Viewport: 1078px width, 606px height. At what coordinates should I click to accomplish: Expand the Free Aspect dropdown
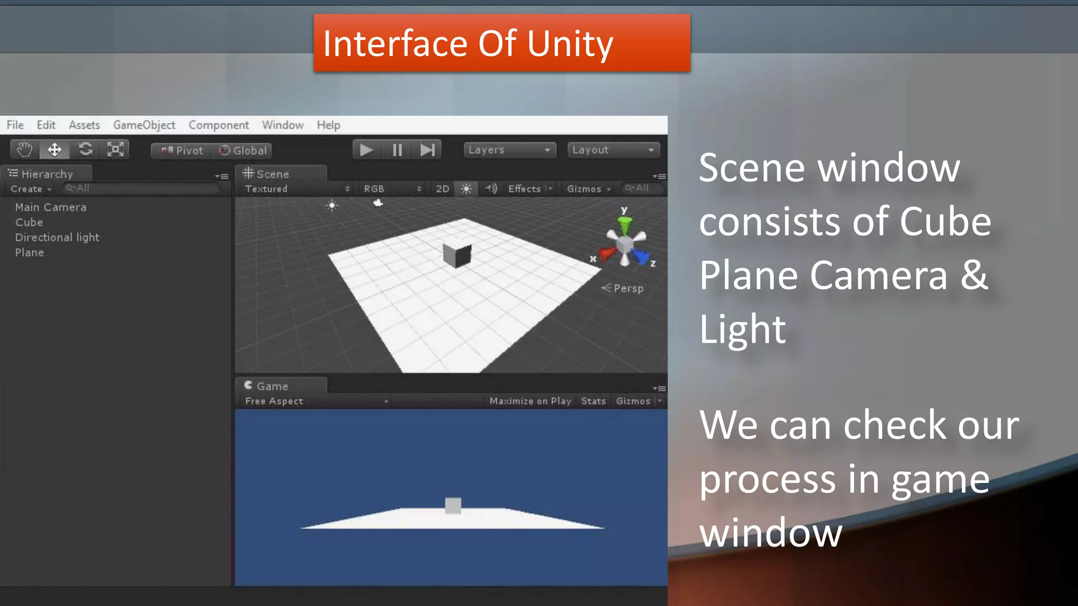[316, 401]
